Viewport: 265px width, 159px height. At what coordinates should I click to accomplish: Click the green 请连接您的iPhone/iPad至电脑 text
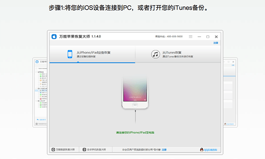click(x=135, y=132)
